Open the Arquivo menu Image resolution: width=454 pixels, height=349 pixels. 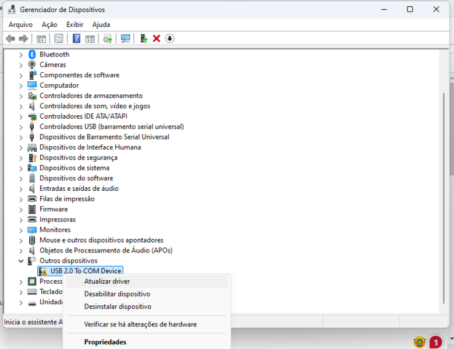pyautogui.click(x=20, y=24)
